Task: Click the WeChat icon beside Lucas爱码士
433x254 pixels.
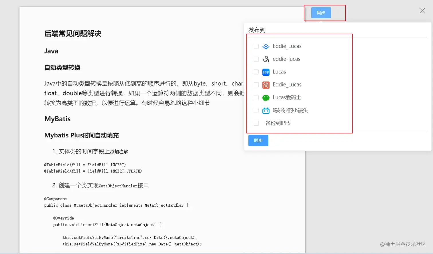Action: 266,98
